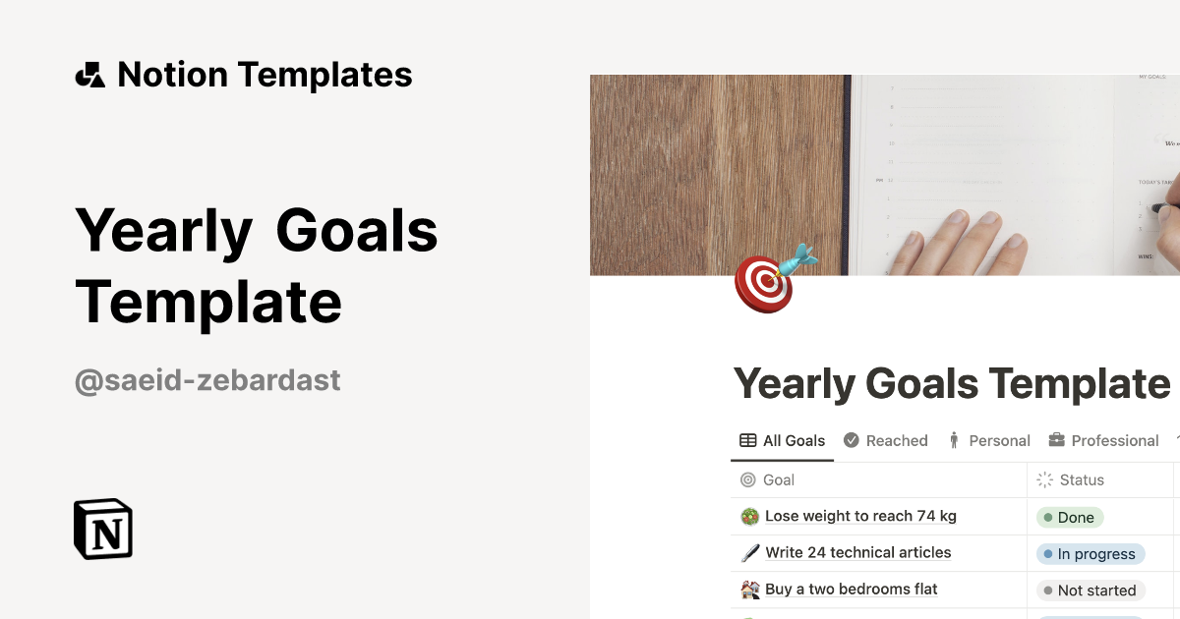Click the house emoji beside Buy flat goal

pos(749,590)
